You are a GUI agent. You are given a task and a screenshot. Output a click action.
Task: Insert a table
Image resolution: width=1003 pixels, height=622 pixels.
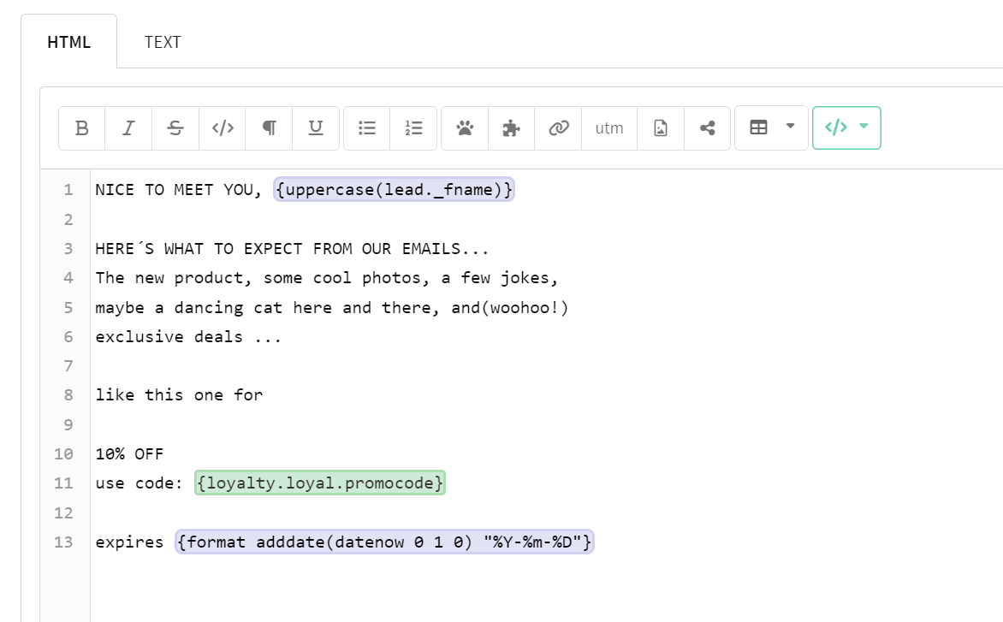coord(758,127)
